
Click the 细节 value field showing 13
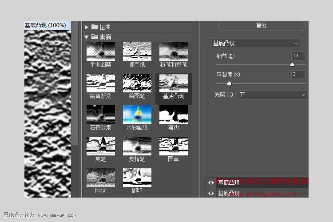click(x=298, y=56)
